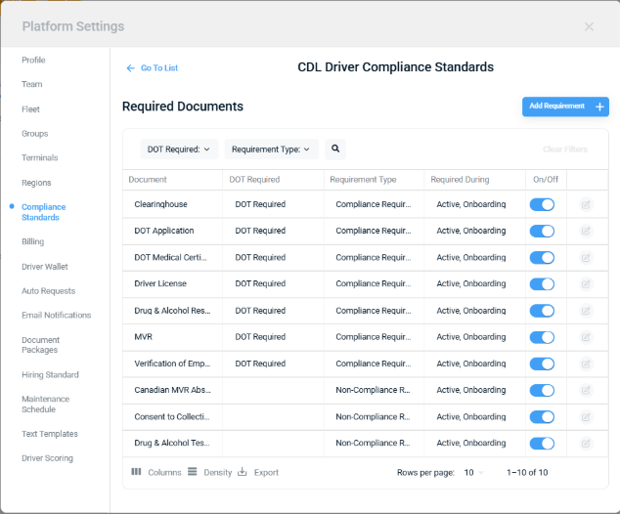Select Driver Wallet from the sidebar
The width and height of the screenshot is (620, 514).
point(45,267)
